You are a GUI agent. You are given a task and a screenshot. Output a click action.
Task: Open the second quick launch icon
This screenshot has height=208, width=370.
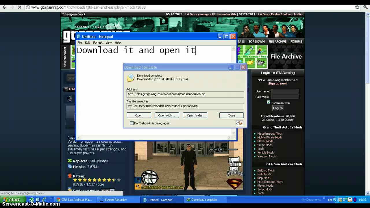point(38,200)
